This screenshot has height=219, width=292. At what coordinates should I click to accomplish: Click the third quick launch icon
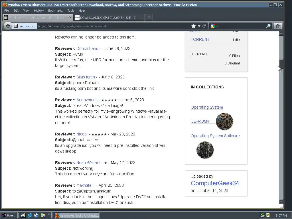coord(36,216)
